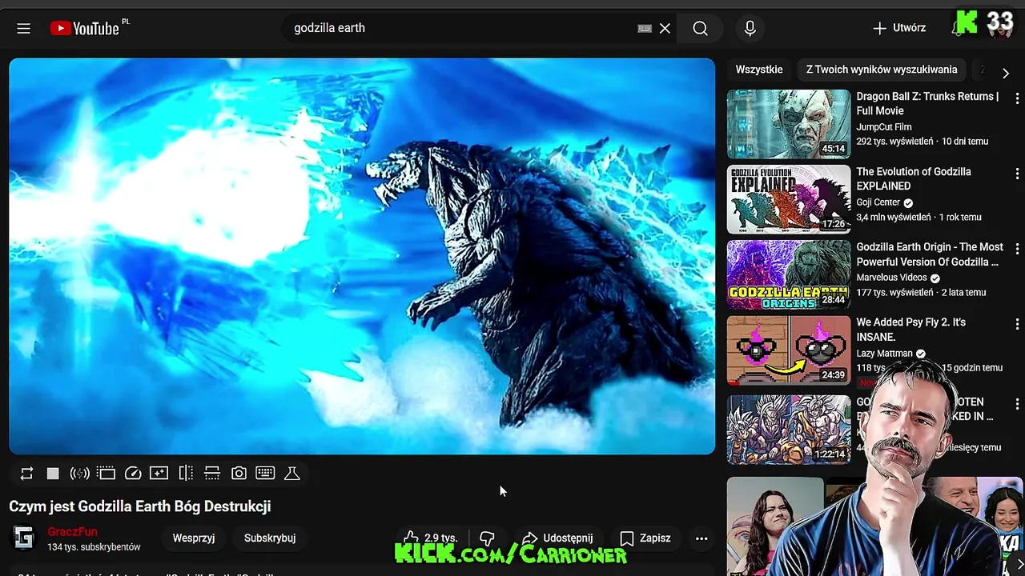1025x576 pixels.
Task: Open options menu for Godzilla Earth Origin
Action: tap(1017, 248)
